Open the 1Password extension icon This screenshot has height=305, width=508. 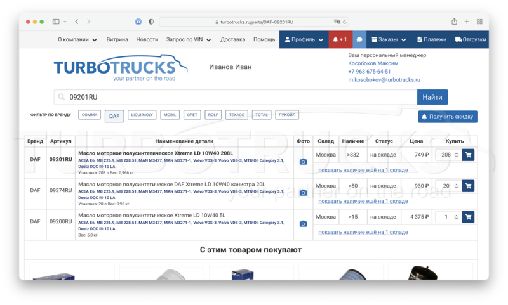[138, 22]
